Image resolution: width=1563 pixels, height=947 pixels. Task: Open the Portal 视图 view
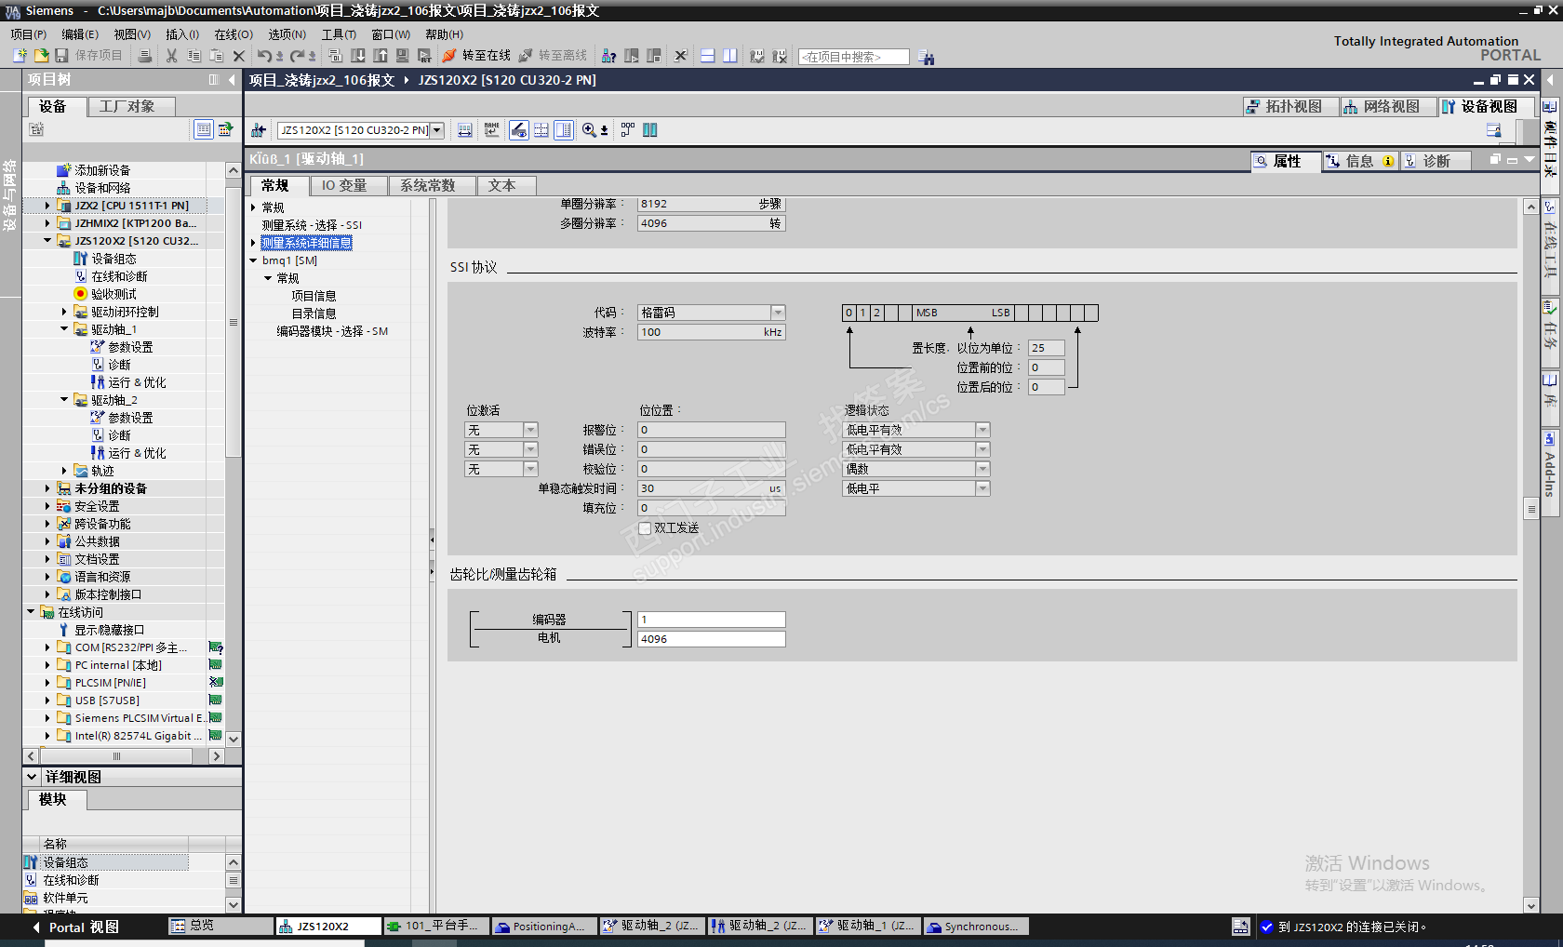pyautogui.click(x=75, y=927)
